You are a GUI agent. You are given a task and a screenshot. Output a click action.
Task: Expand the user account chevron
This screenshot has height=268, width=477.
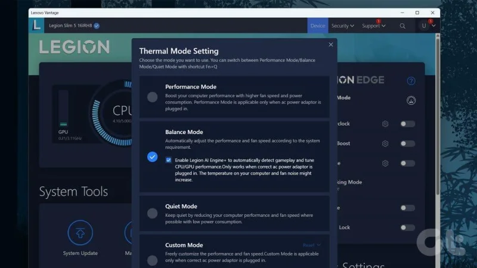tap(433, 26)
